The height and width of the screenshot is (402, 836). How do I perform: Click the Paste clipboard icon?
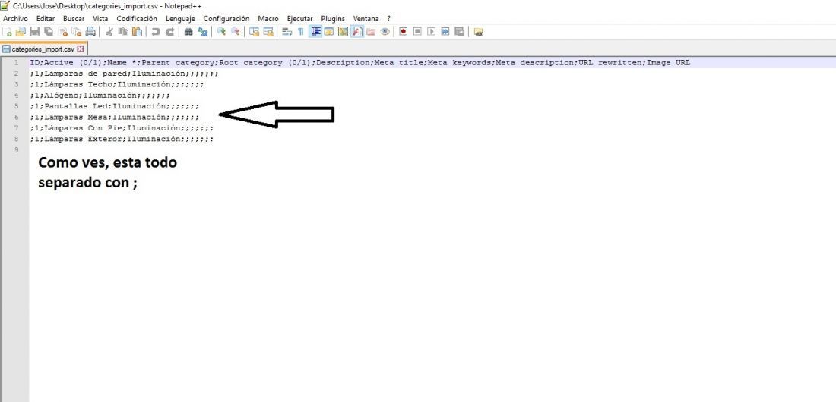point(137,32)
